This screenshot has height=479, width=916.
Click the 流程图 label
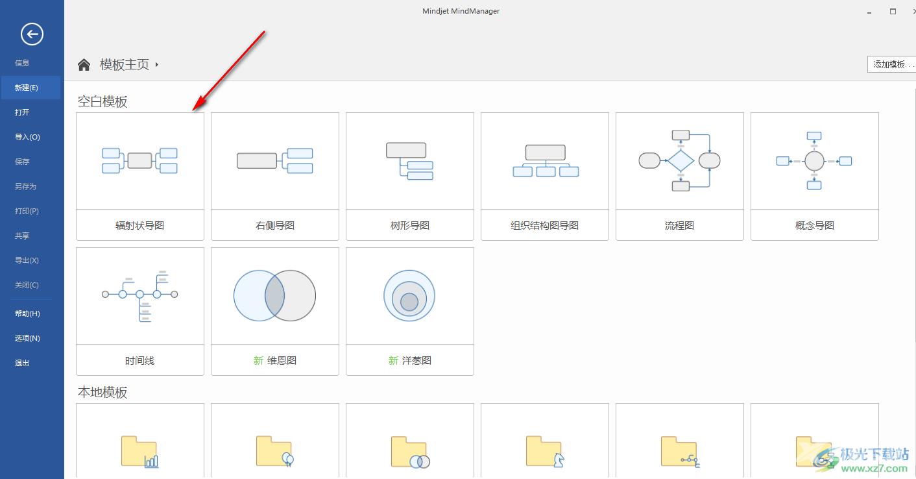tap(680, 225)
